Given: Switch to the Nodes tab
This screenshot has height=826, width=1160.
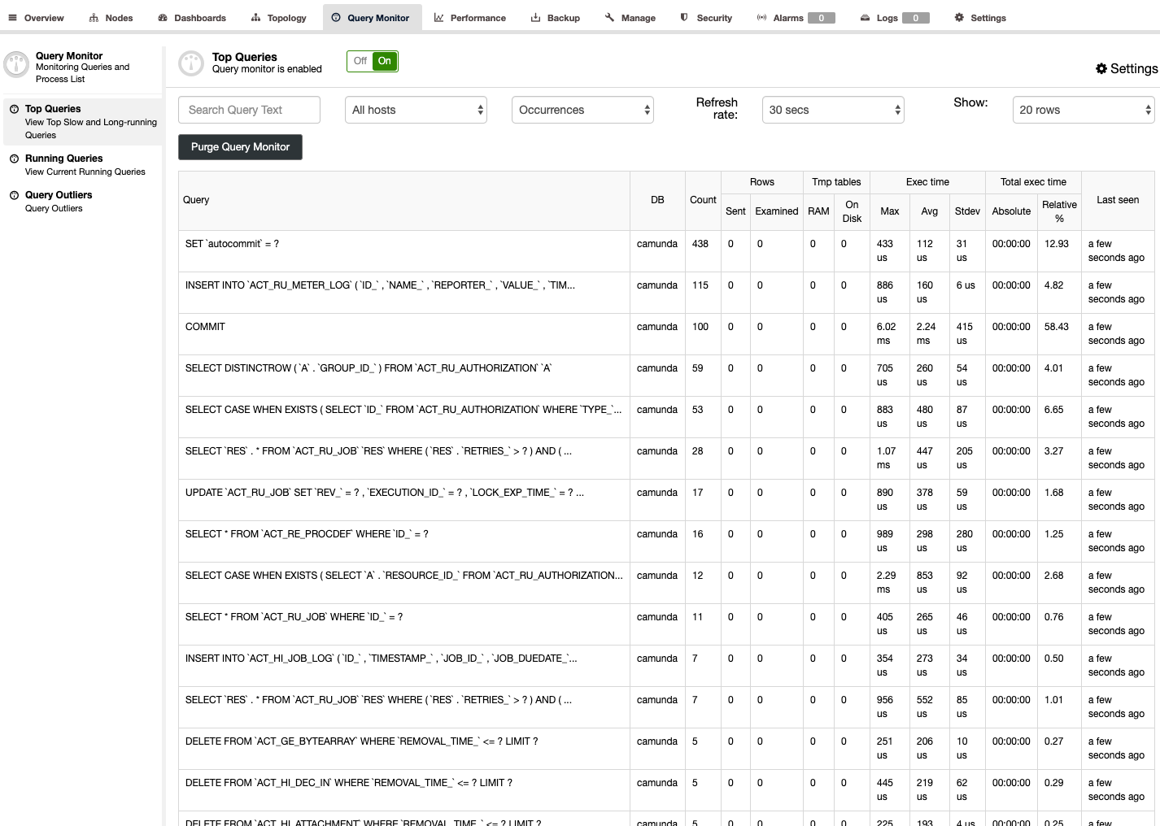Looking at the screenshot, I should coord(111,18).
